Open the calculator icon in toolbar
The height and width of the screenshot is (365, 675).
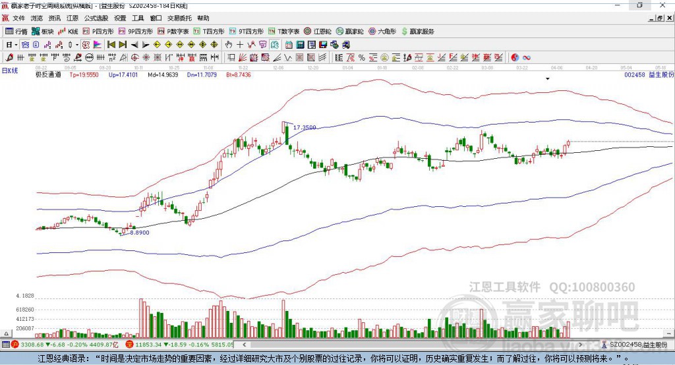pyautogui.click(x=300, y=45)
